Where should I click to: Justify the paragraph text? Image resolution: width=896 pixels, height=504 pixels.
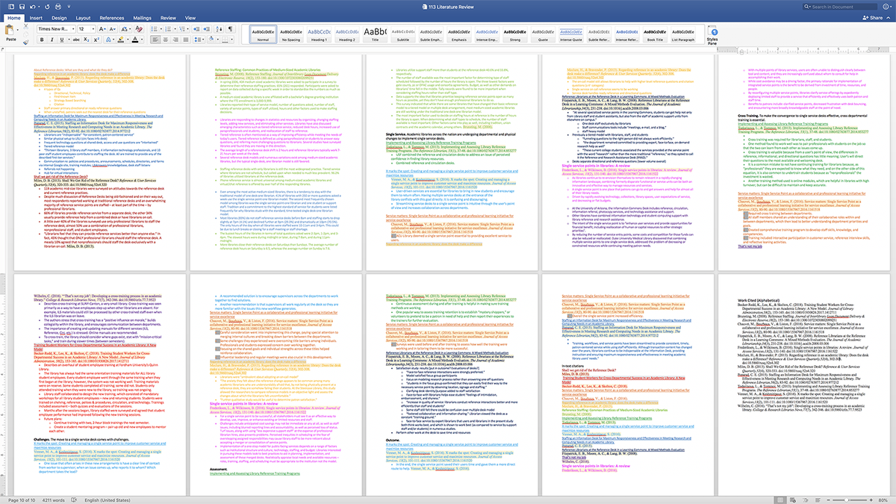pos(185,40)
